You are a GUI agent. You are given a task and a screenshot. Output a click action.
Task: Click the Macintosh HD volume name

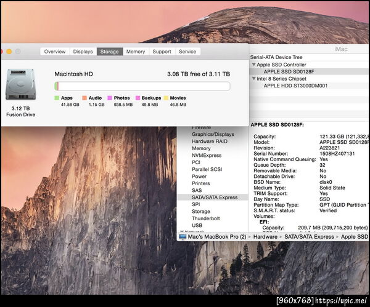point(73,74)
